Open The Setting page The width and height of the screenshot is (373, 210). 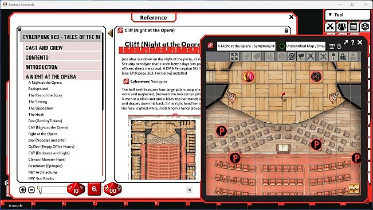(38, 102)
